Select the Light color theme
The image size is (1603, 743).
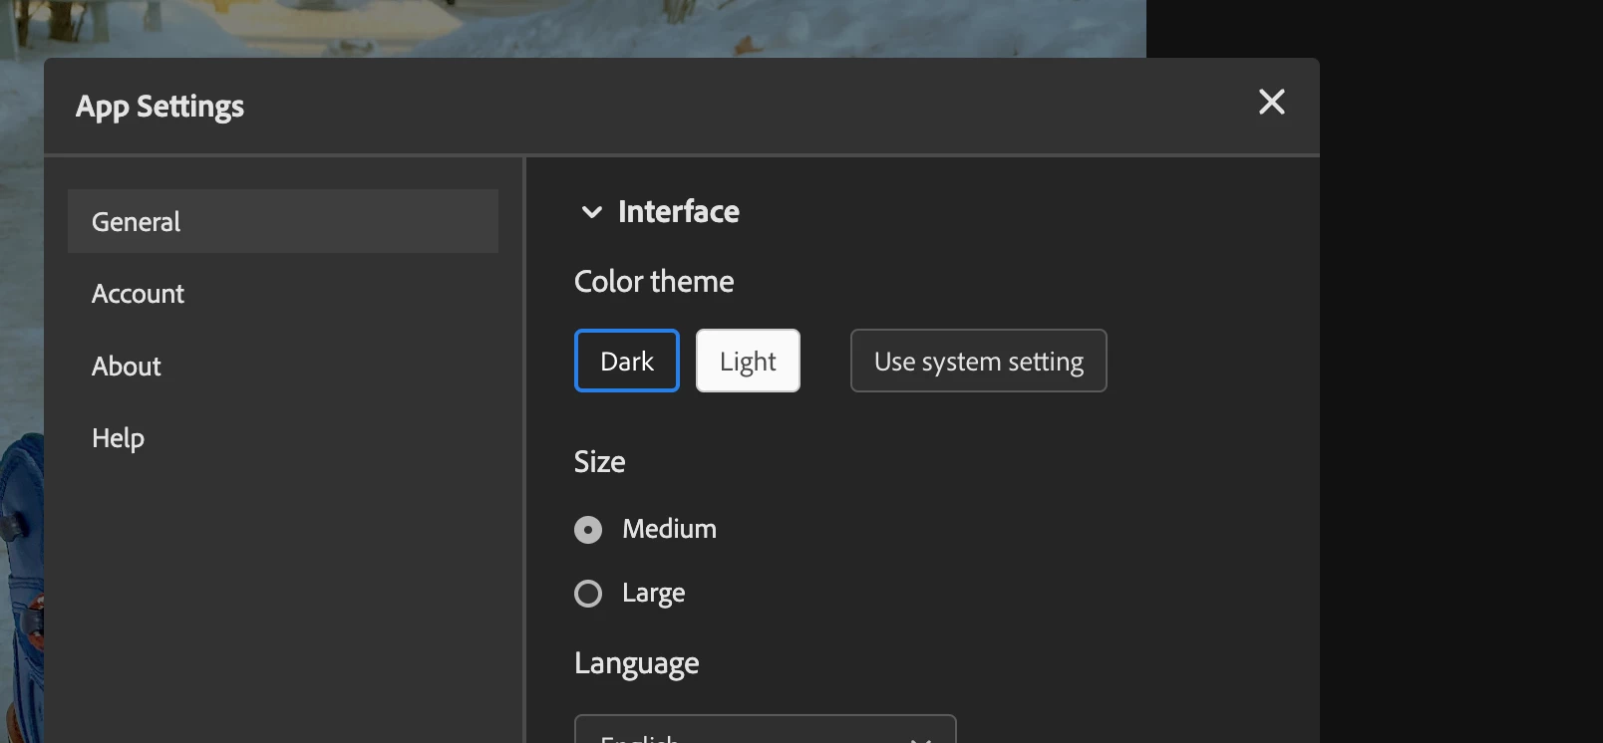pos(748,361)
